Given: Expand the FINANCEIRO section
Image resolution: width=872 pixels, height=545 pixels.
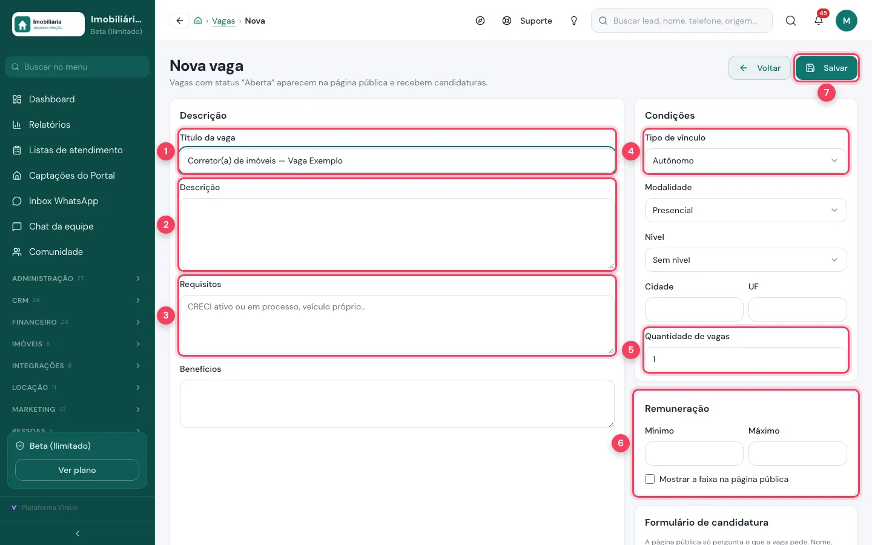Looking at the screenshot, I should [x=77, y=322].
